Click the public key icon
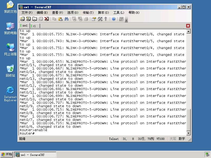This screenshot has width=211, height=158. (x=106, y=19)
